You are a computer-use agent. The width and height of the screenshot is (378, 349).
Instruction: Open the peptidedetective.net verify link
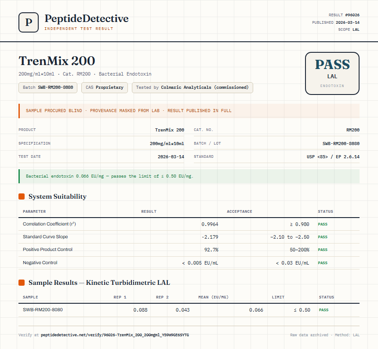[x=115, y=335]
